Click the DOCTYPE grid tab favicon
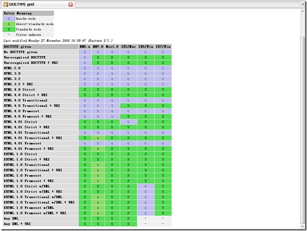307x231 pixels. coord(6,4)
